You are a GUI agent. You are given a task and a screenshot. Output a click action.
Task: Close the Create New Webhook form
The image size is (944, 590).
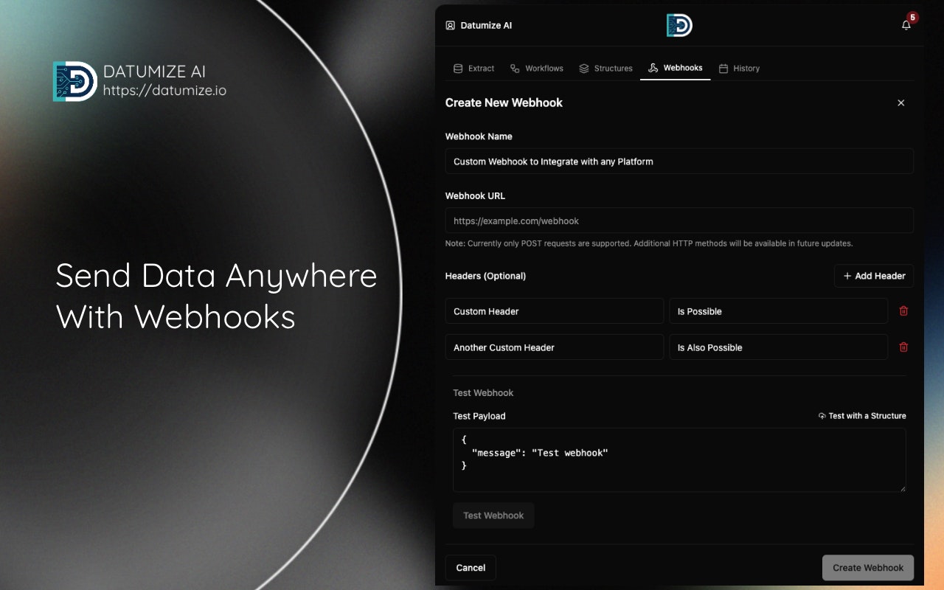coord(900,103)
